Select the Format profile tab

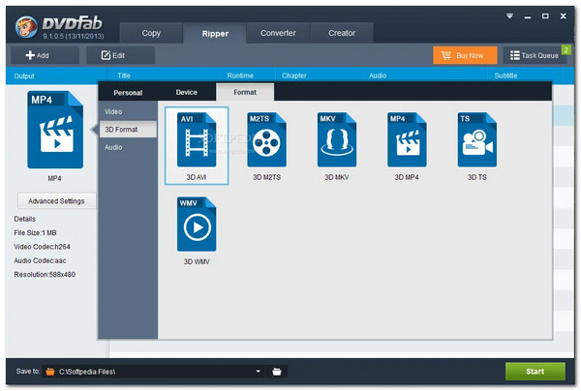click(245, 92)
